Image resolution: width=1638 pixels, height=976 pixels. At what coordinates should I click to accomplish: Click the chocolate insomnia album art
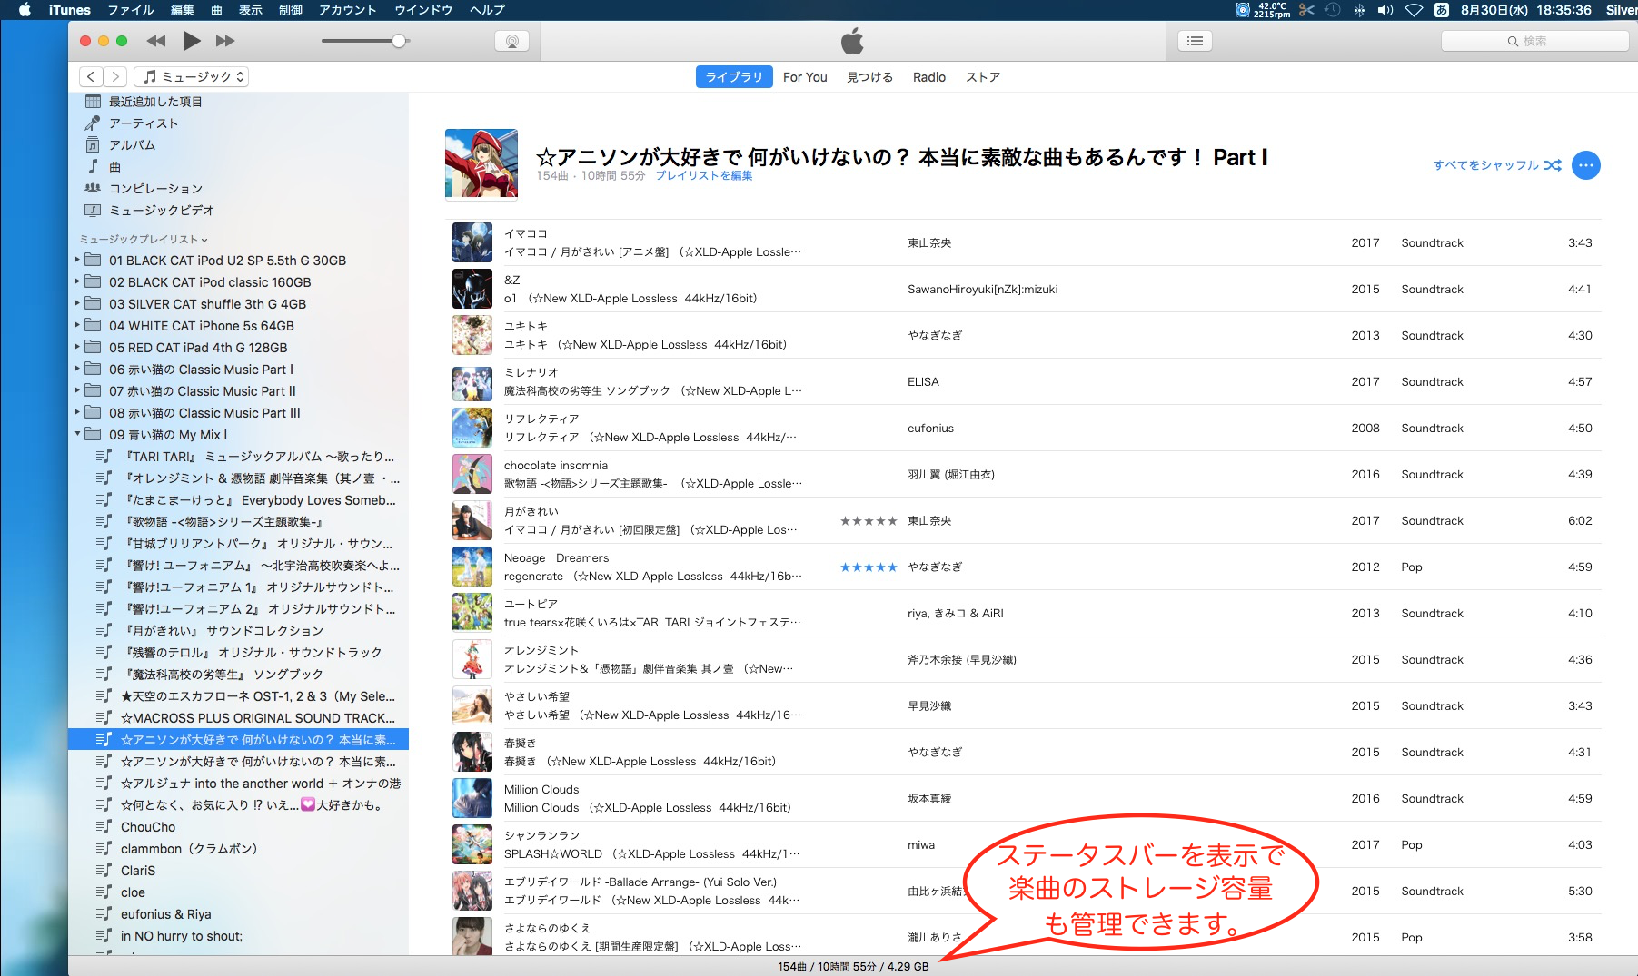(472, 474)
